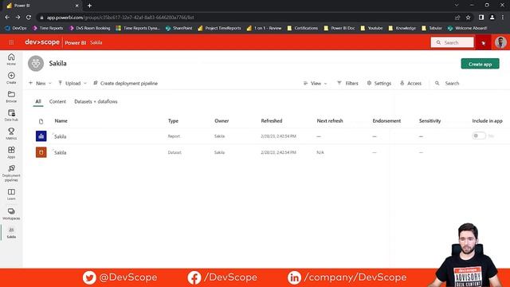Image resolution: width=510 pixels, height=287 pixels.
Task: Open the Filters pane
Action: tap(347, 83)
